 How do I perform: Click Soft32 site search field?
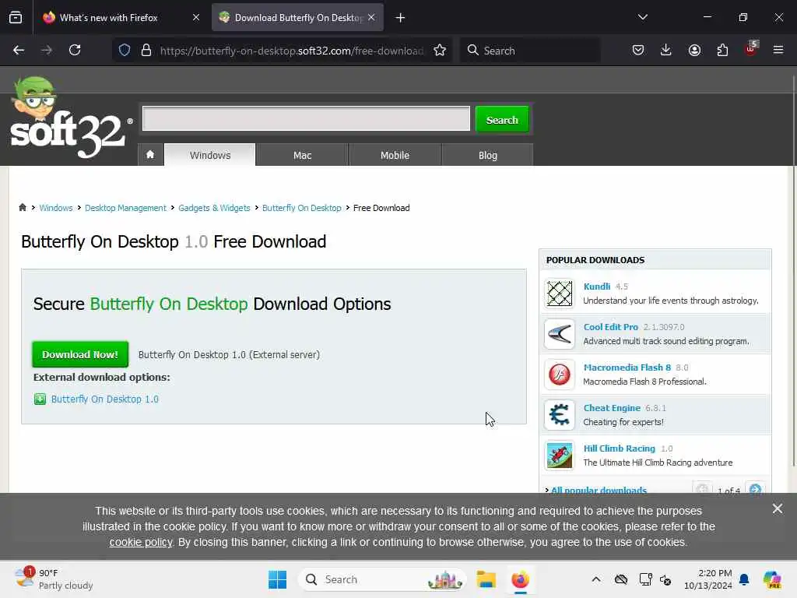coord(306,118)
